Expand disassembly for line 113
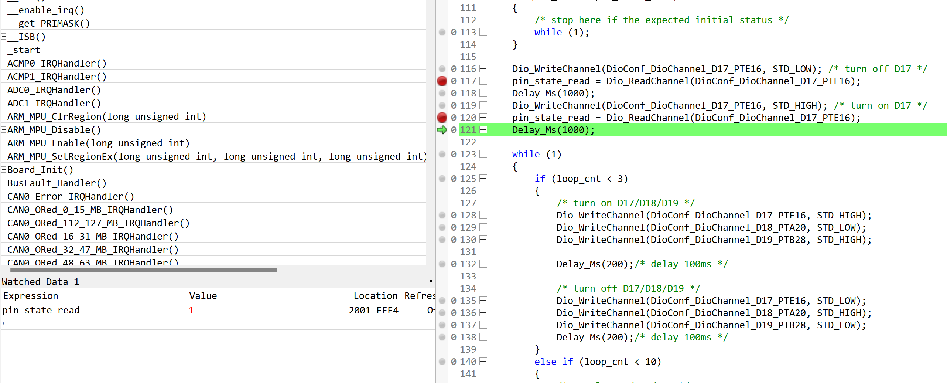Viewport: 947px width, 383px height. point(483,32)
